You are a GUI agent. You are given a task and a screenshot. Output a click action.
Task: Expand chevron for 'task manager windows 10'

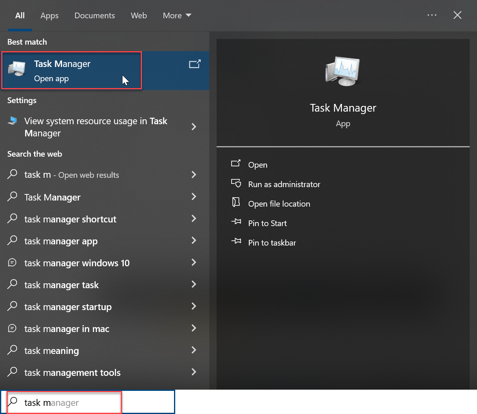(194, 262)
